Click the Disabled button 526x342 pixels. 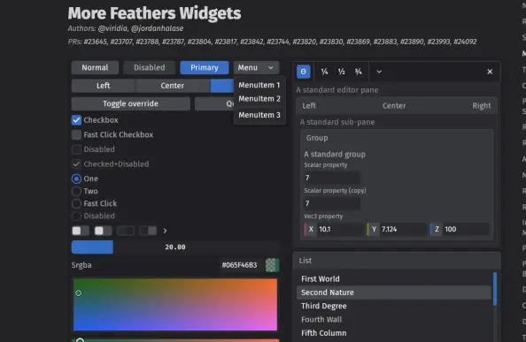150,67
